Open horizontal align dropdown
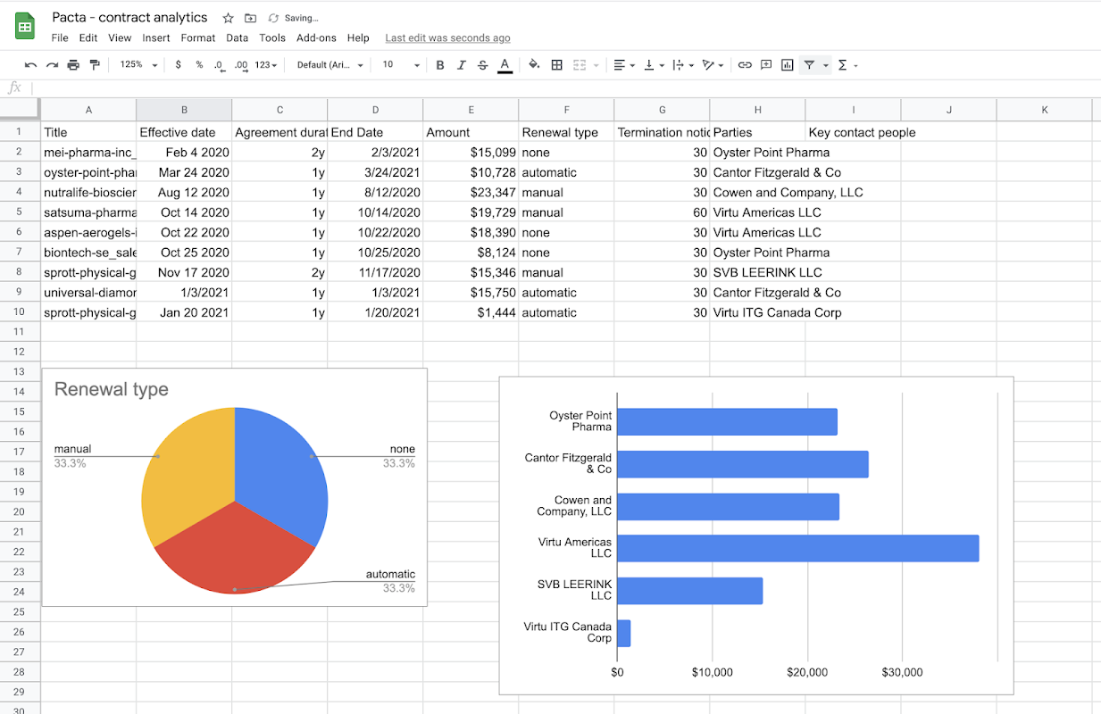Image resolution: width=1101 pixels, height=714 pixels. 625,65
